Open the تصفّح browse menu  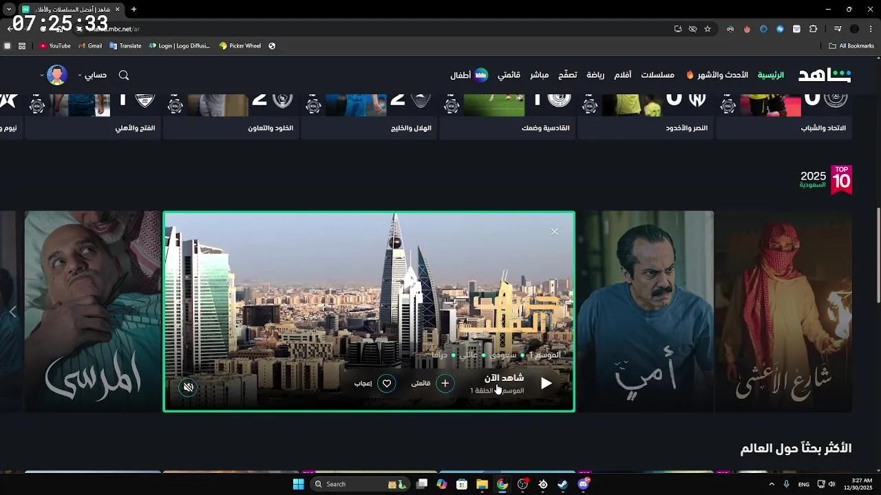pos(567,75)
